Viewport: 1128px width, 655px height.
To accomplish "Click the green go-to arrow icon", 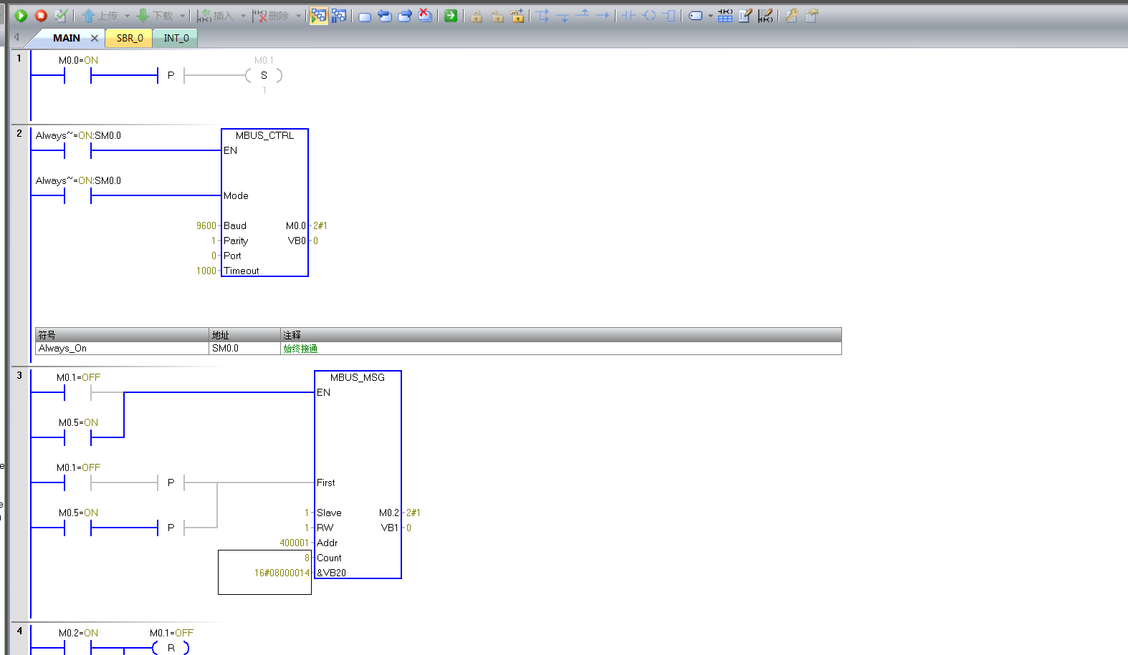I will 451,15.
